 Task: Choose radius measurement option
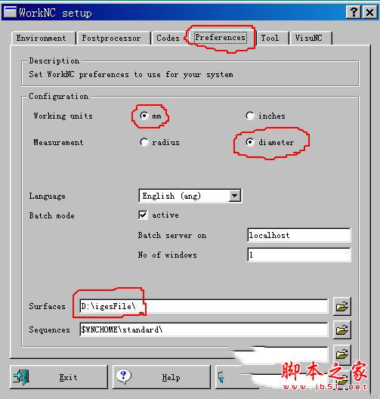coord(144,142)
